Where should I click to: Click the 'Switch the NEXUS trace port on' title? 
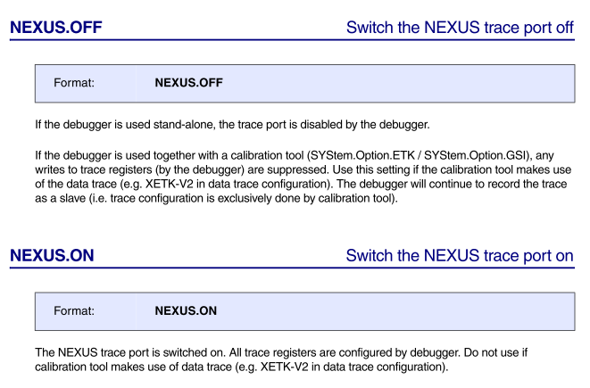pos(459,256)
